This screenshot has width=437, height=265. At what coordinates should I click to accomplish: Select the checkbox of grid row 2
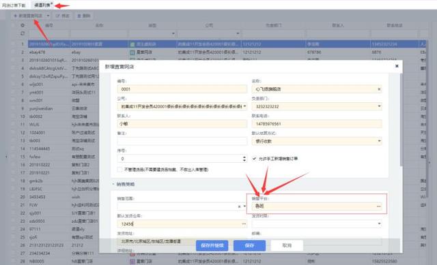pyautogui.click(x=13, y=52)
